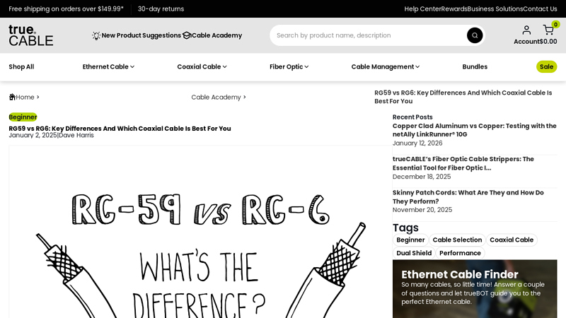Open the Skinny Patch Cords post
The height and width of the screenshot is (318, 566).
pyautogui.click(x=468, y=197)
